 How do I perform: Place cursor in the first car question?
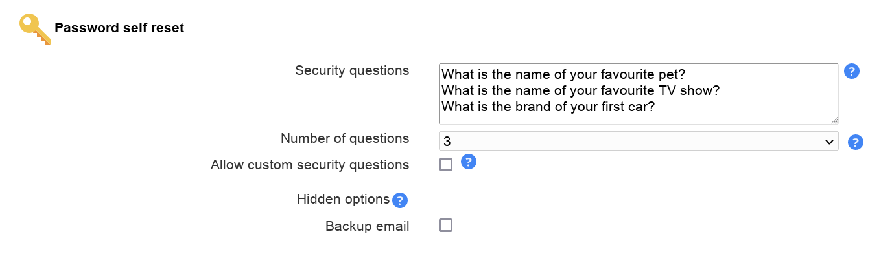coord(548,107)
